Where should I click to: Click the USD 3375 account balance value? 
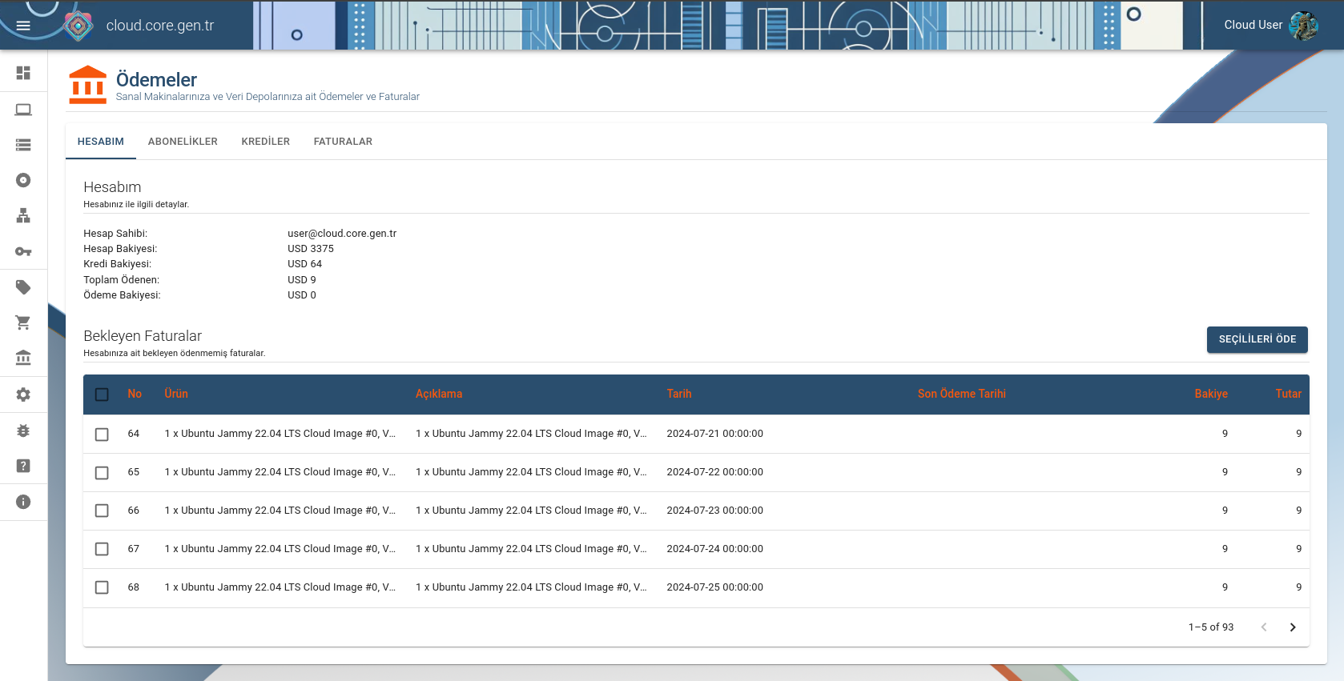pyautogui.click(x=311, y=249)
